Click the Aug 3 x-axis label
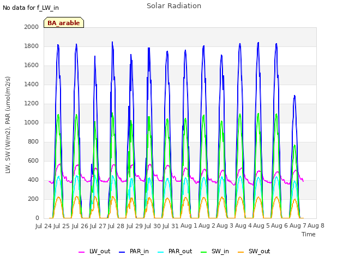Screen dimensions: 349x262 point(225,226)
